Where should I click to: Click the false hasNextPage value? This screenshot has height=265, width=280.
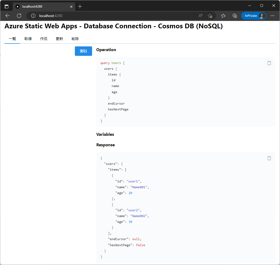pos(141,245)
